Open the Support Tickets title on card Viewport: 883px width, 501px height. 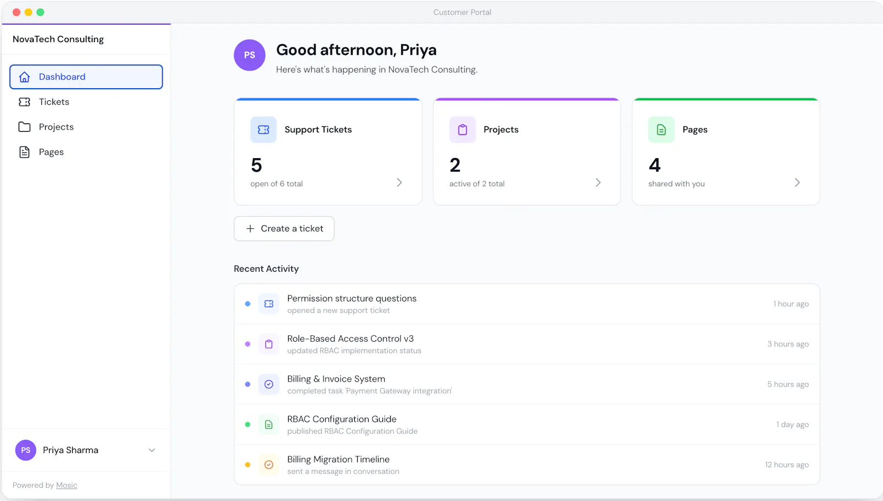[x=318, y=130]
